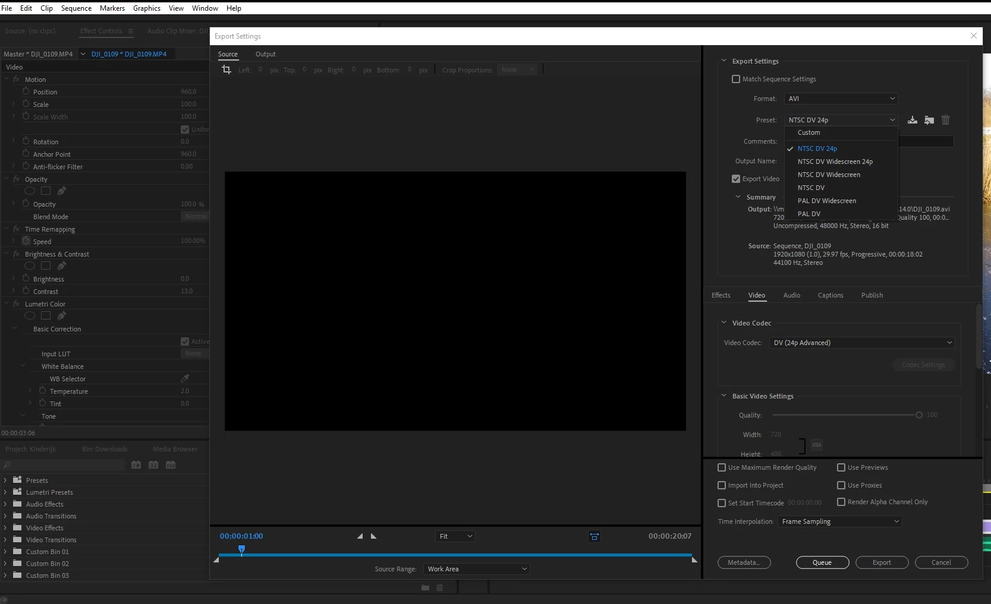The image size is (991, 604).
Task: Close the Export Settings dialog
Action: (x=974, y=36)
